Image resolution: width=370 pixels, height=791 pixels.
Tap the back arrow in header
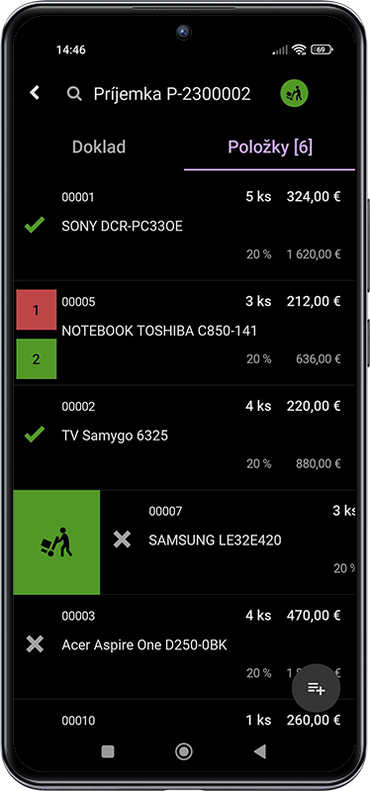click(x=35, y=92)
